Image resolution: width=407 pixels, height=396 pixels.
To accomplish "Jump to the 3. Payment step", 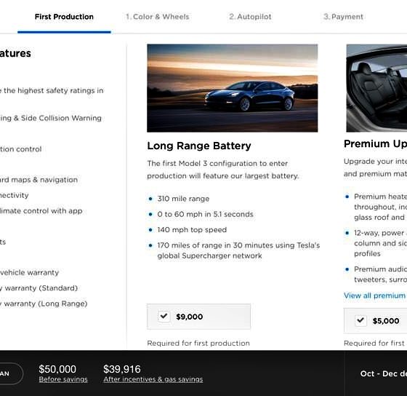I will [x=343, y=17].
